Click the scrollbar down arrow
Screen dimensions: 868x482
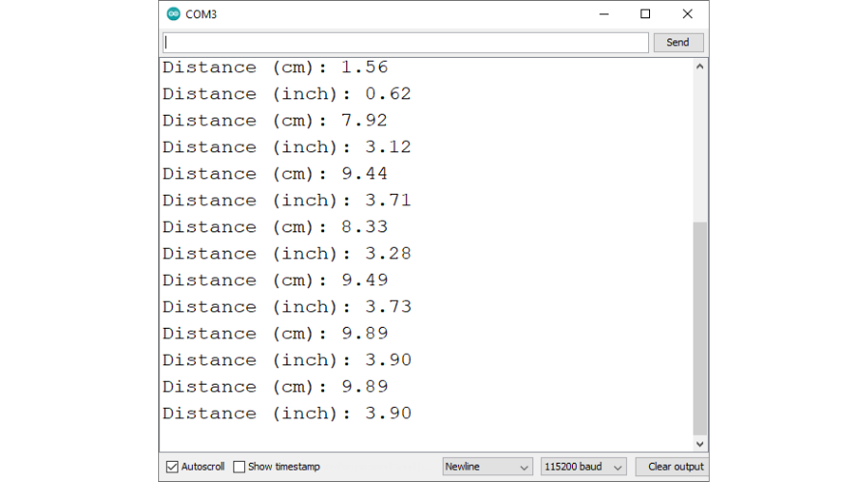[x=700, y=443]
